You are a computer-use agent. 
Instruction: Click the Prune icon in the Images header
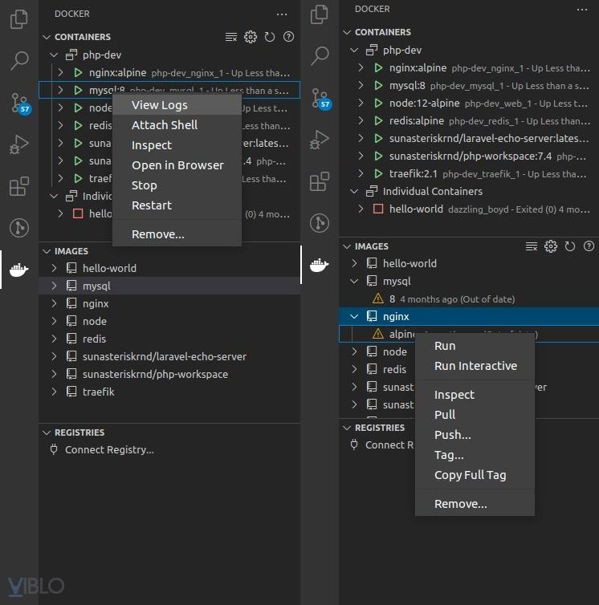532,246
